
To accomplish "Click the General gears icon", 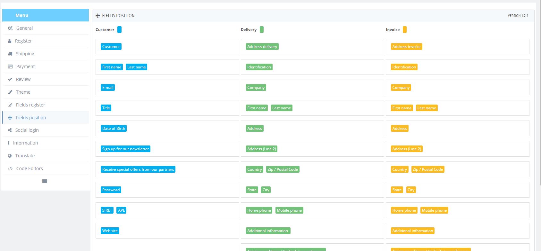I will point(10,28).
